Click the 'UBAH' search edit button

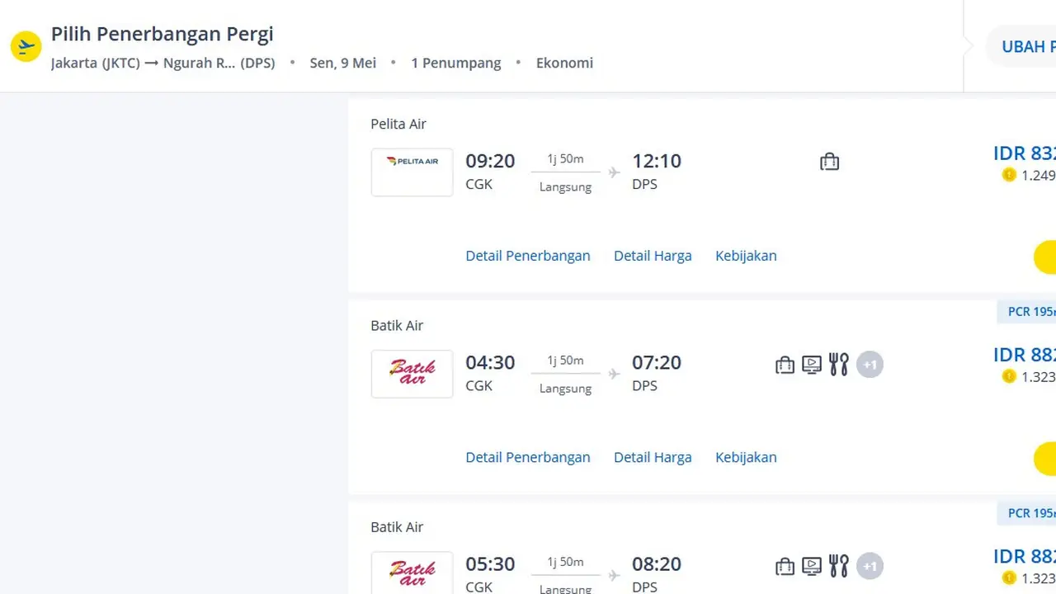1025,46
